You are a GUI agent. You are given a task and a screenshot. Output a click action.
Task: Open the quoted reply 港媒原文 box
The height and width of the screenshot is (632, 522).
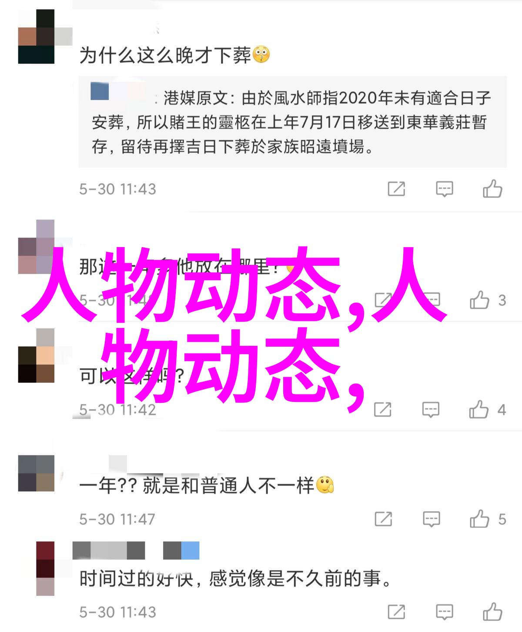[292, 122]
